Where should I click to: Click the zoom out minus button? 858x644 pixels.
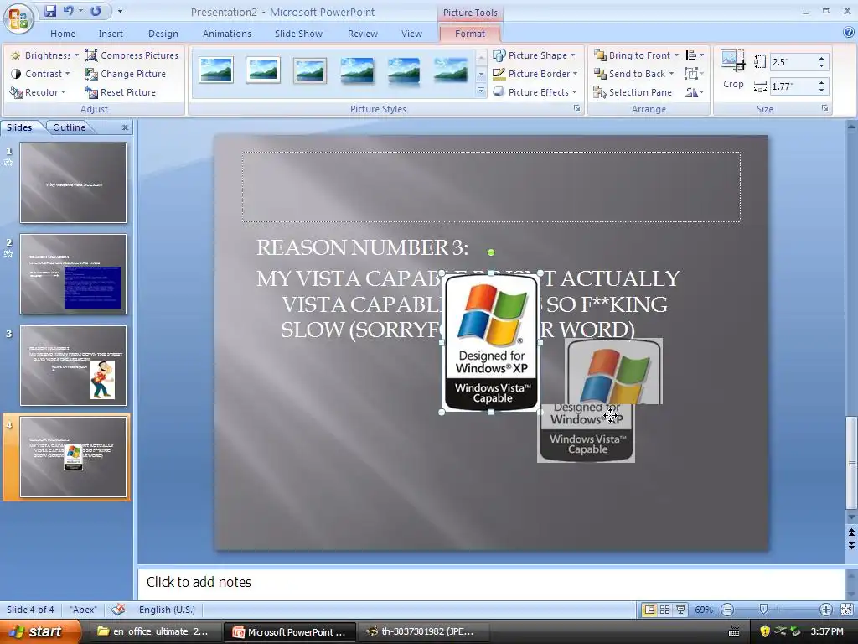(727, 610)
